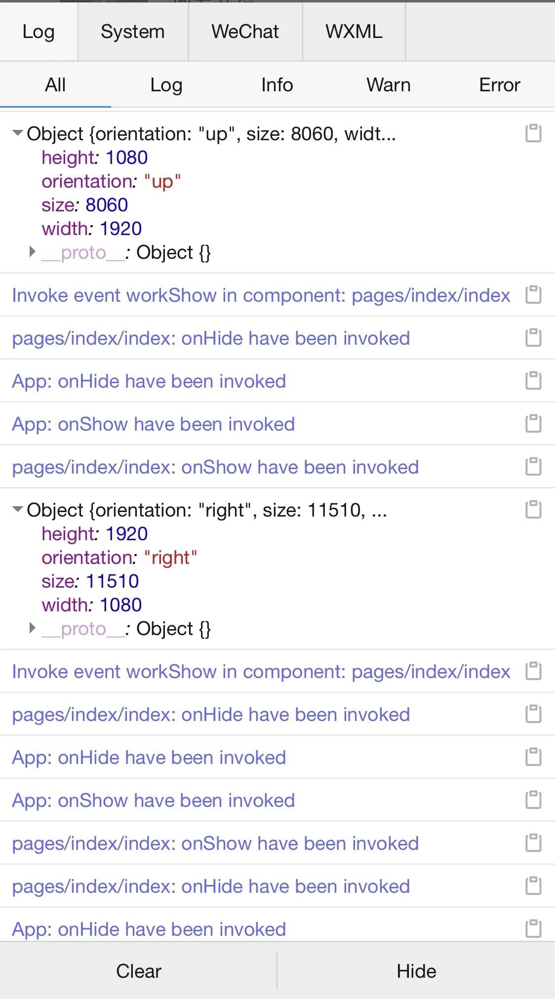Viewport: 555px width, 999px height.
Task: Copy the bottom "App: onHide" log entry
Action: click(x=533, y=929)
